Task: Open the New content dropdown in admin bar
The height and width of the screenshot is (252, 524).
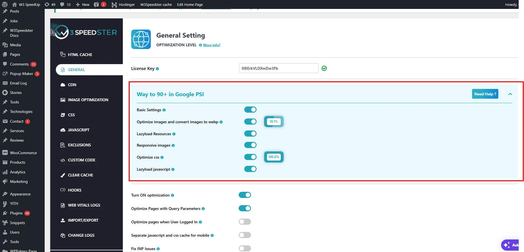Action: click(x=83, y=4)
